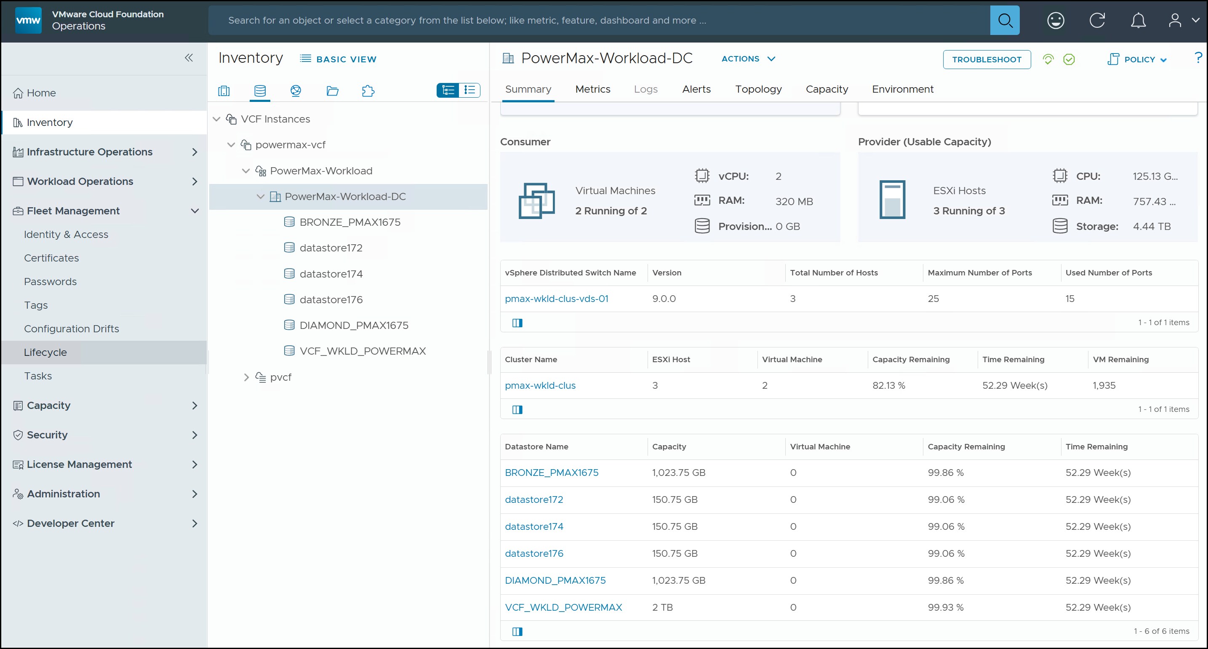This screenshot has height=649, width=1208.
Task: Open column chooser for cluster table
Action: click(x=517, y=409)
